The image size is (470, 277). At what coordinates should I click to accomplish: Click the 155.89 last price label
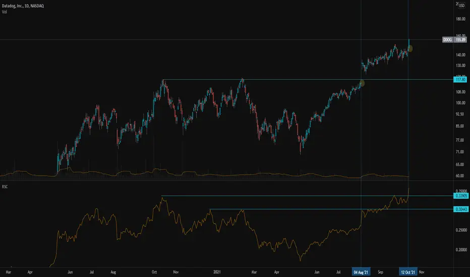click(460, 39)
